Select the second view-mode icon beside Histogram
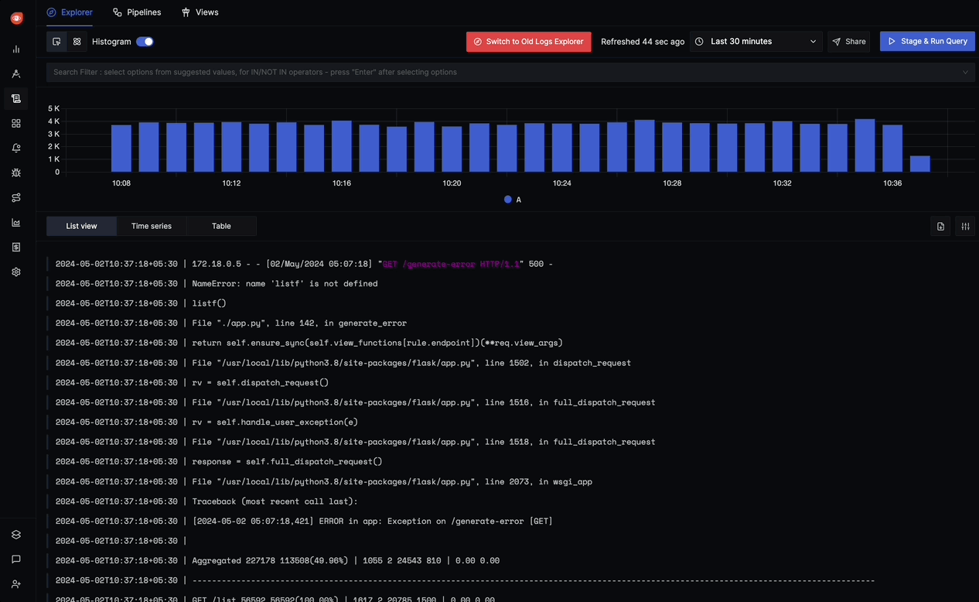This screenshot has width=979, height=602. coord(77,42)
